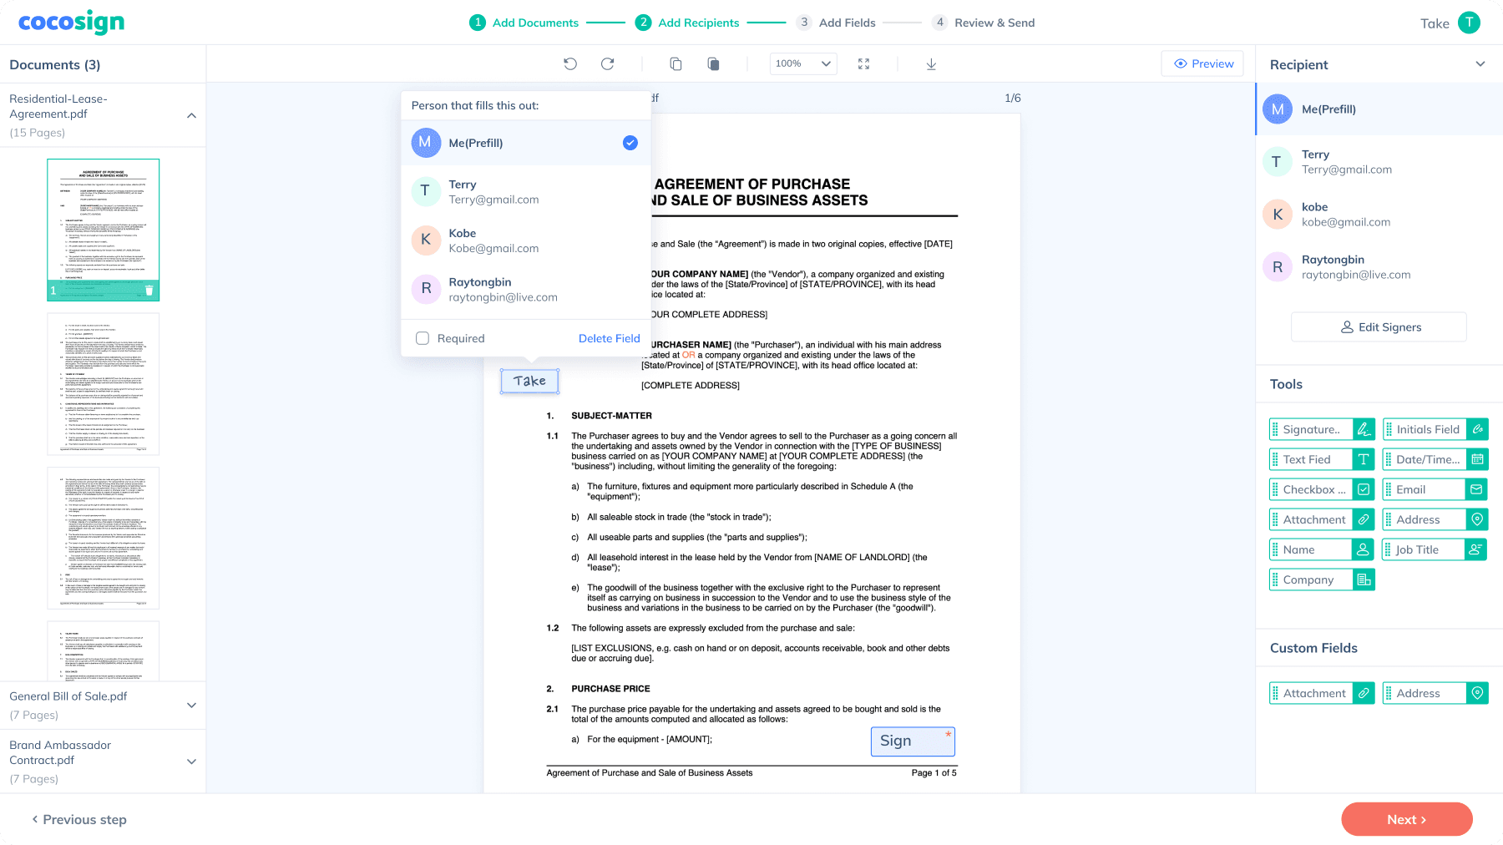Open Edit Signers
This screenshot has width=1503, height=845.
click(x=1378, y=326)
